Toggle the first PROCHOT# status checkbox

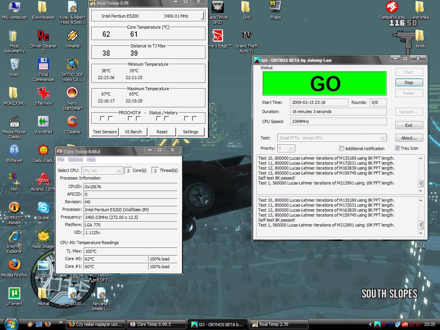coord(102,118)
